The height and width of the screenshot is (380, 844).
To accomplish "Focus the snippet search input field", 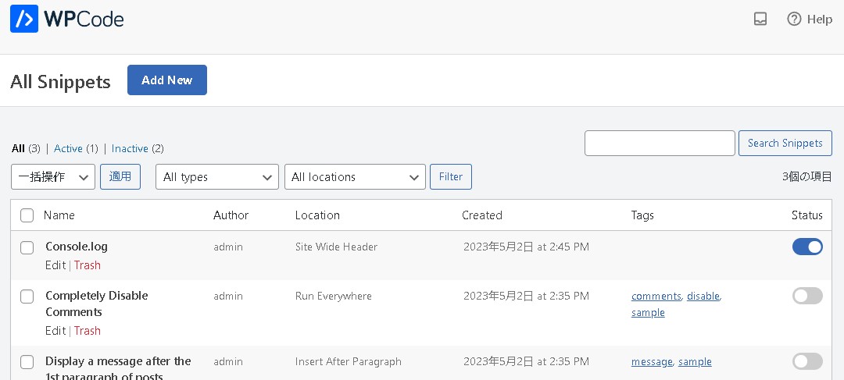I will click(x=660, y=144).
